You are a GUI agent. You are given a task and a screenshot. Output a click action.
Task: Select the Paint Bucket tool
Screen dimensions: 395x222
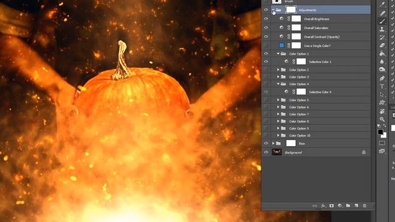pos(382,54)
